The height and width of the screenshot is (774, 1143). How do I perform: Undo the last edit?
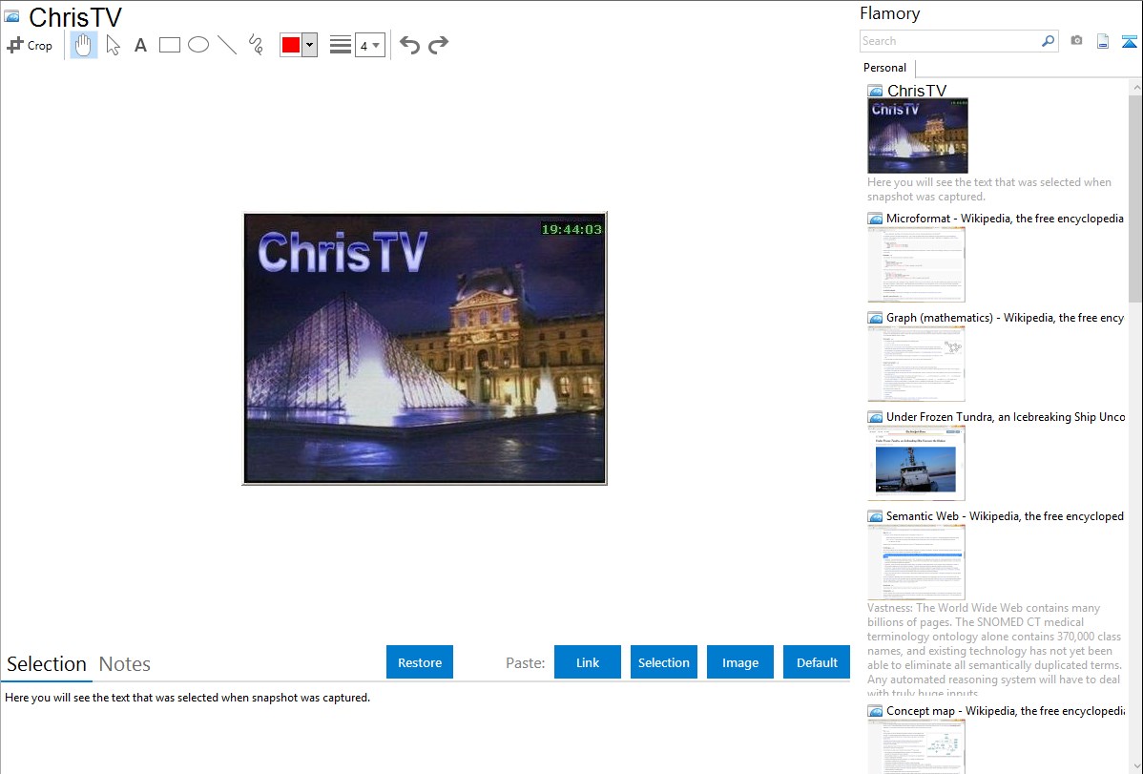pyautogui.click(x=409, y=45)
